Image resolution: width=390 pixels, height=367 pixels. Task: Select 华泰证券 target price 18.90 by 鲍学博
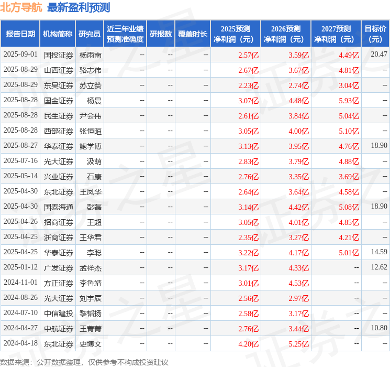[379, 146]
